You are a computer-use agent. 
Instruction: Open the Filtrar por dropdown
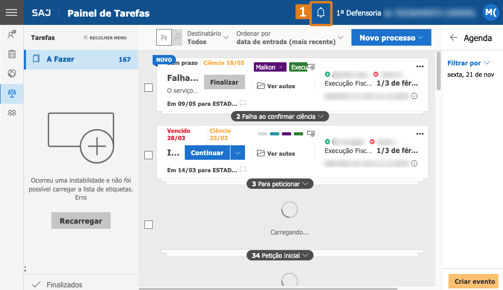468,63
